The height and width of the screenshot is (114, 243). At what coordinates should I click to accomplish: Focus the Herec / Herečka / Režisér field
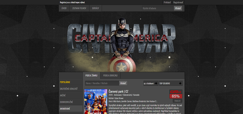pos(102,83)
